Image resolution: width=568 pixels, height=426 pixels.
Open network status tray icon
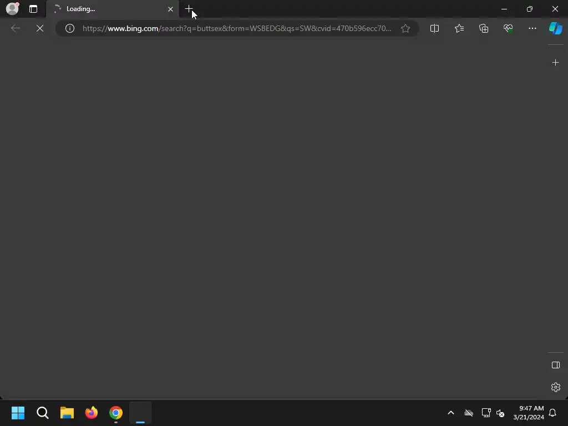point(486,413)
